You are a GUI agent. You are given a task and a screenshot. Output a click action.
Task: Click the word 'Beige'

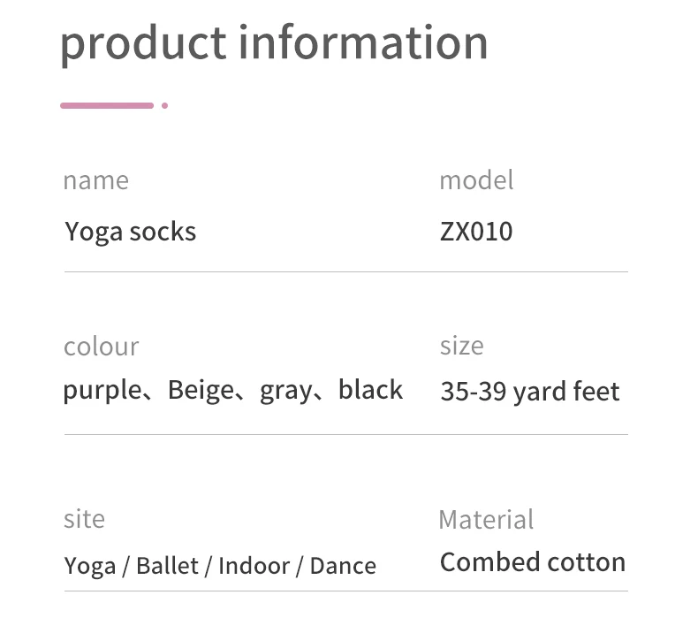[201, 391]
